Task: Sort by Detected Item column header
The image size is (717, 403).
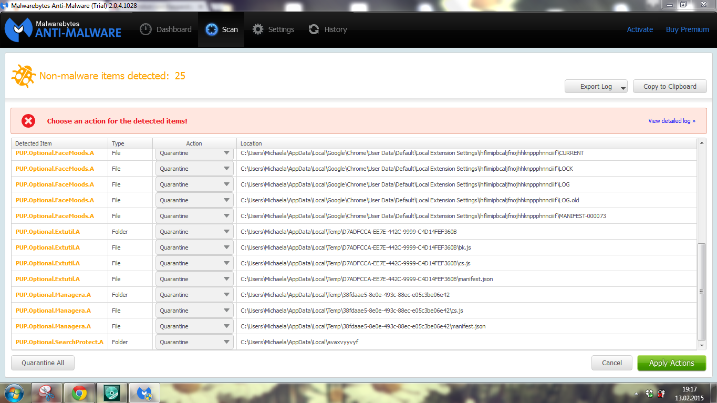Action: [x=59, y=143]
